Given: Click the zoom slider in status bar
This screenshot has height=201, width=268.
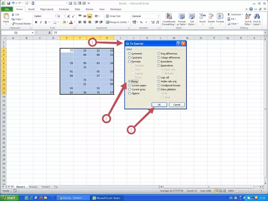Looking at the screenshot, I should 250,191.
